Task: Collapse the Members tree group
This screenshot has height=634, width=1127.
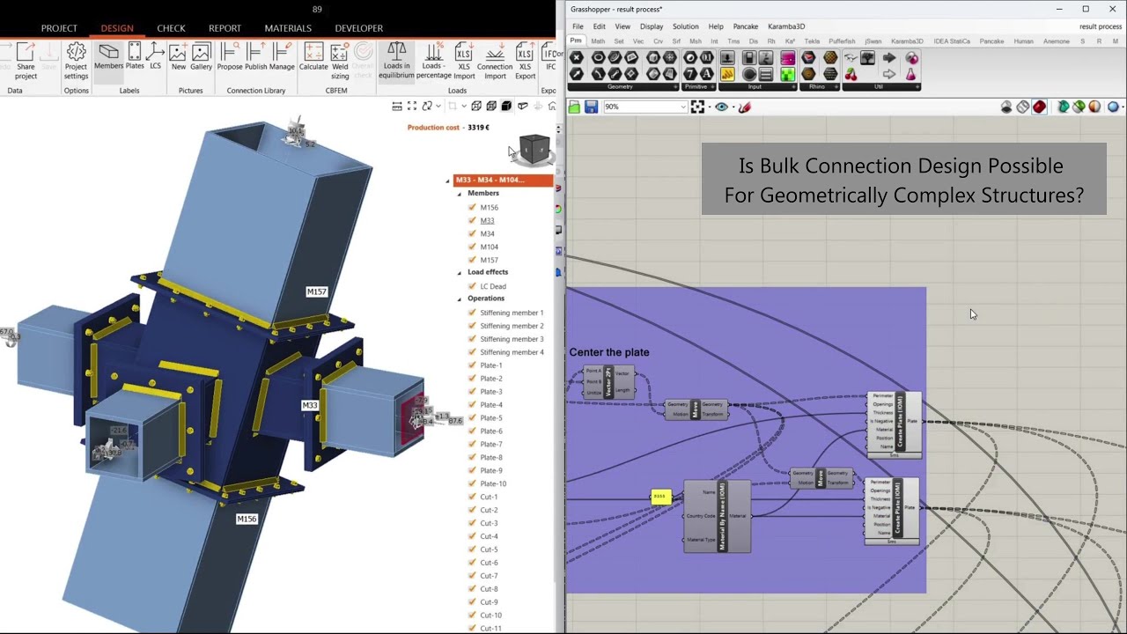Action: point(460,194)
